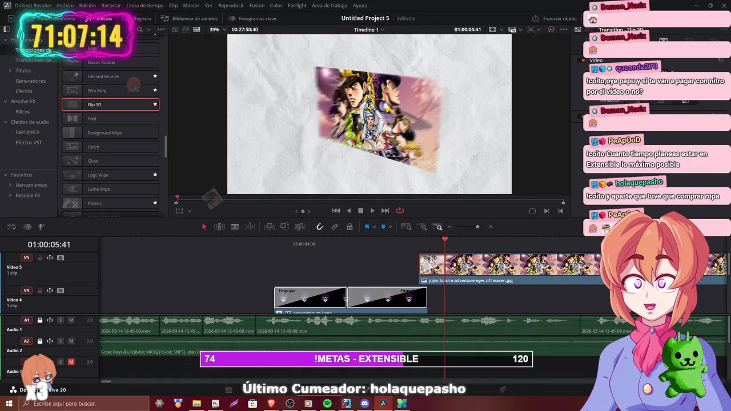Image resolution: width=731 pixels, height=411 pixels.
Task: Expand the Títulos tree item
Action: [10, 70]
